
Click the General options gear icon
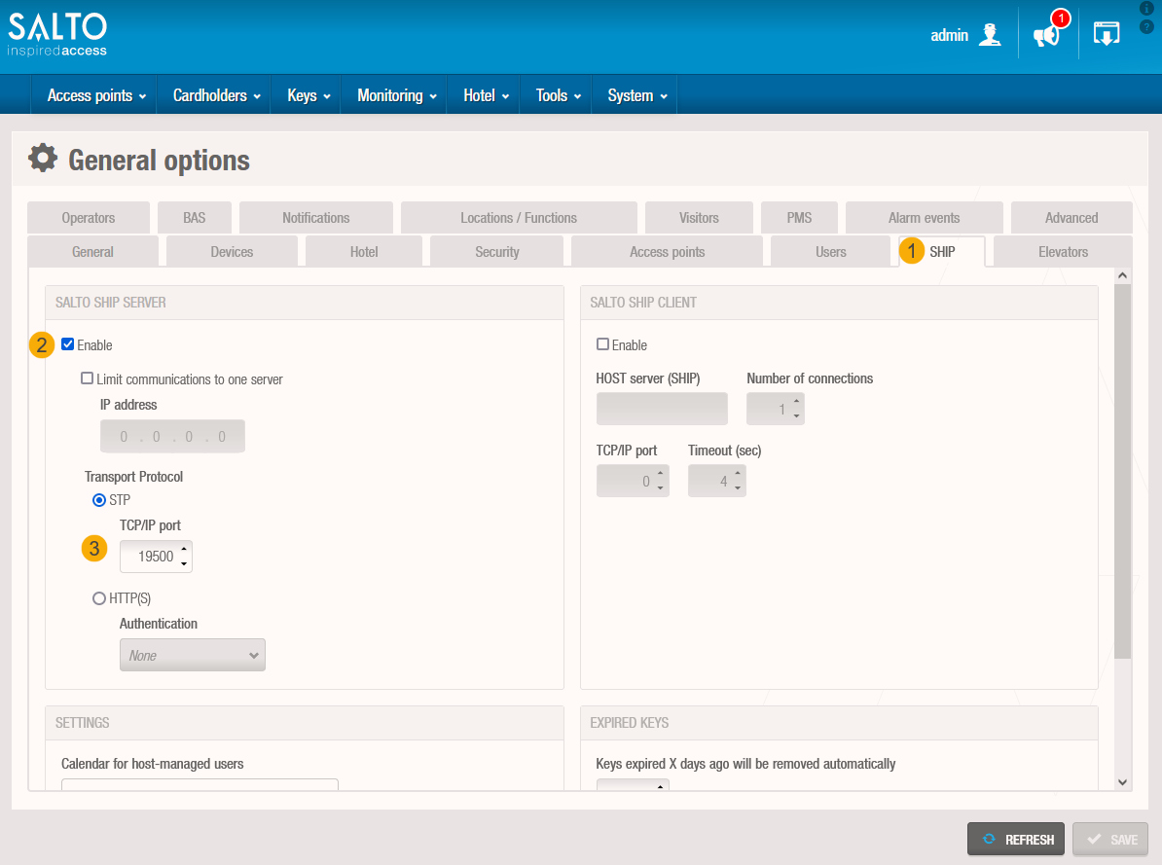pyautogui.click(x=42, y=159)
